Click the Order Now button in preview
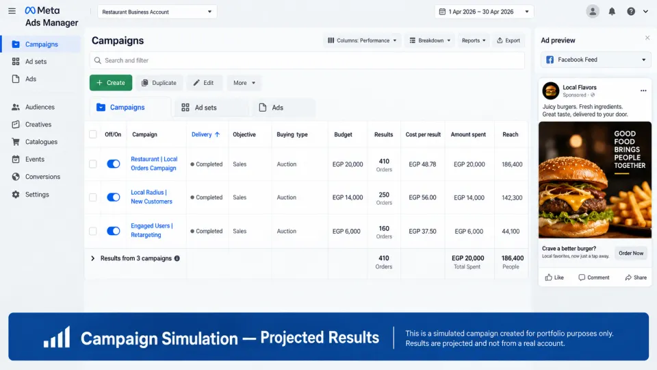 [630, 253]
